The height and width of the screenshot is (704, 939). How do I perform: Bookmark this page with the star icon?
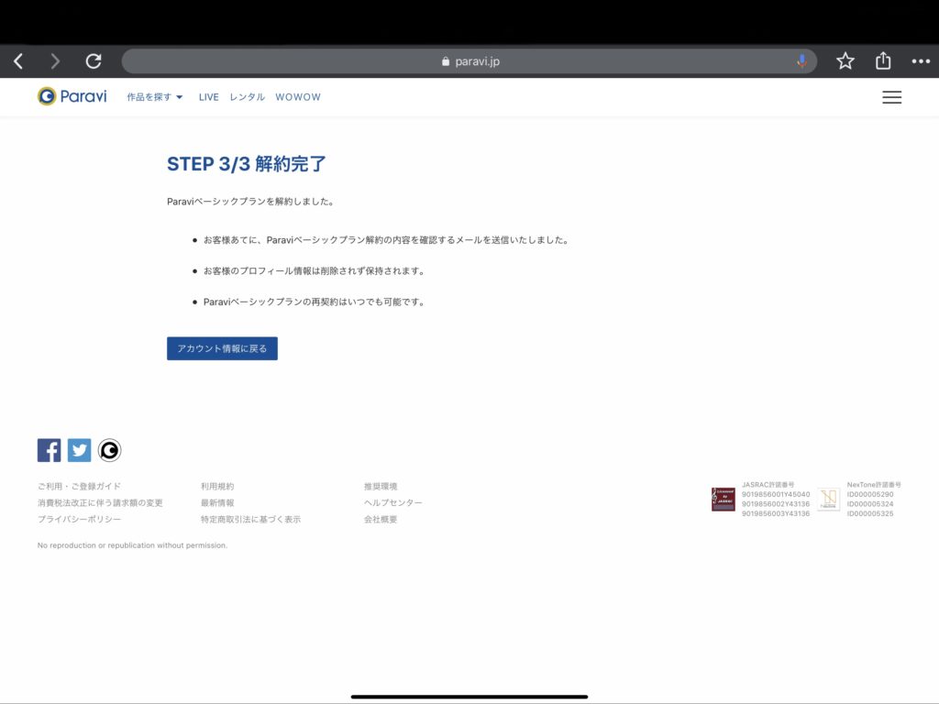tap(845, 61)
